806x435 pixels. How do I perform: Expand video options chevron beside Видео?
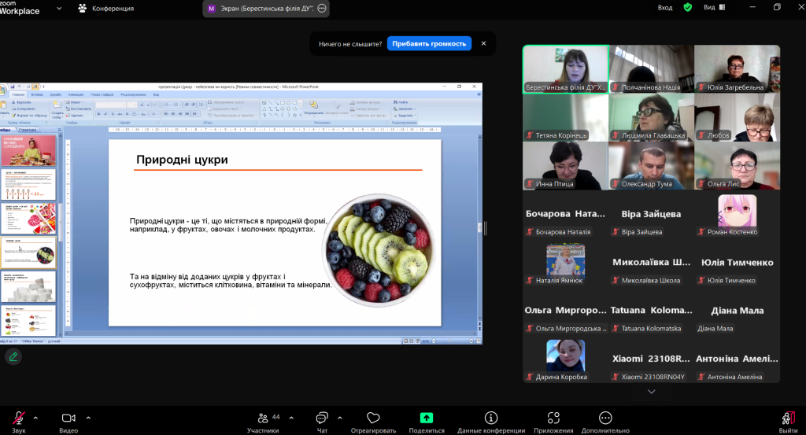click(x=88, y=418)
